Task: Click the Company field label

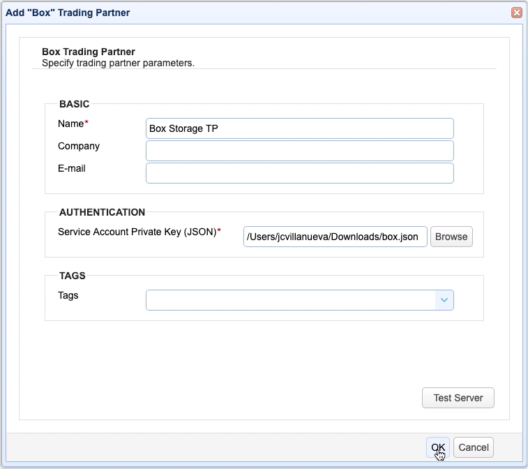Action: (79, 146)
